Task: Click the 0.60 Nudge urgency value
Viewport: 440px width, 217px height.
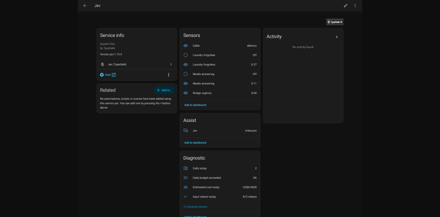Action: pyautogui.click(x=254, y=93)
